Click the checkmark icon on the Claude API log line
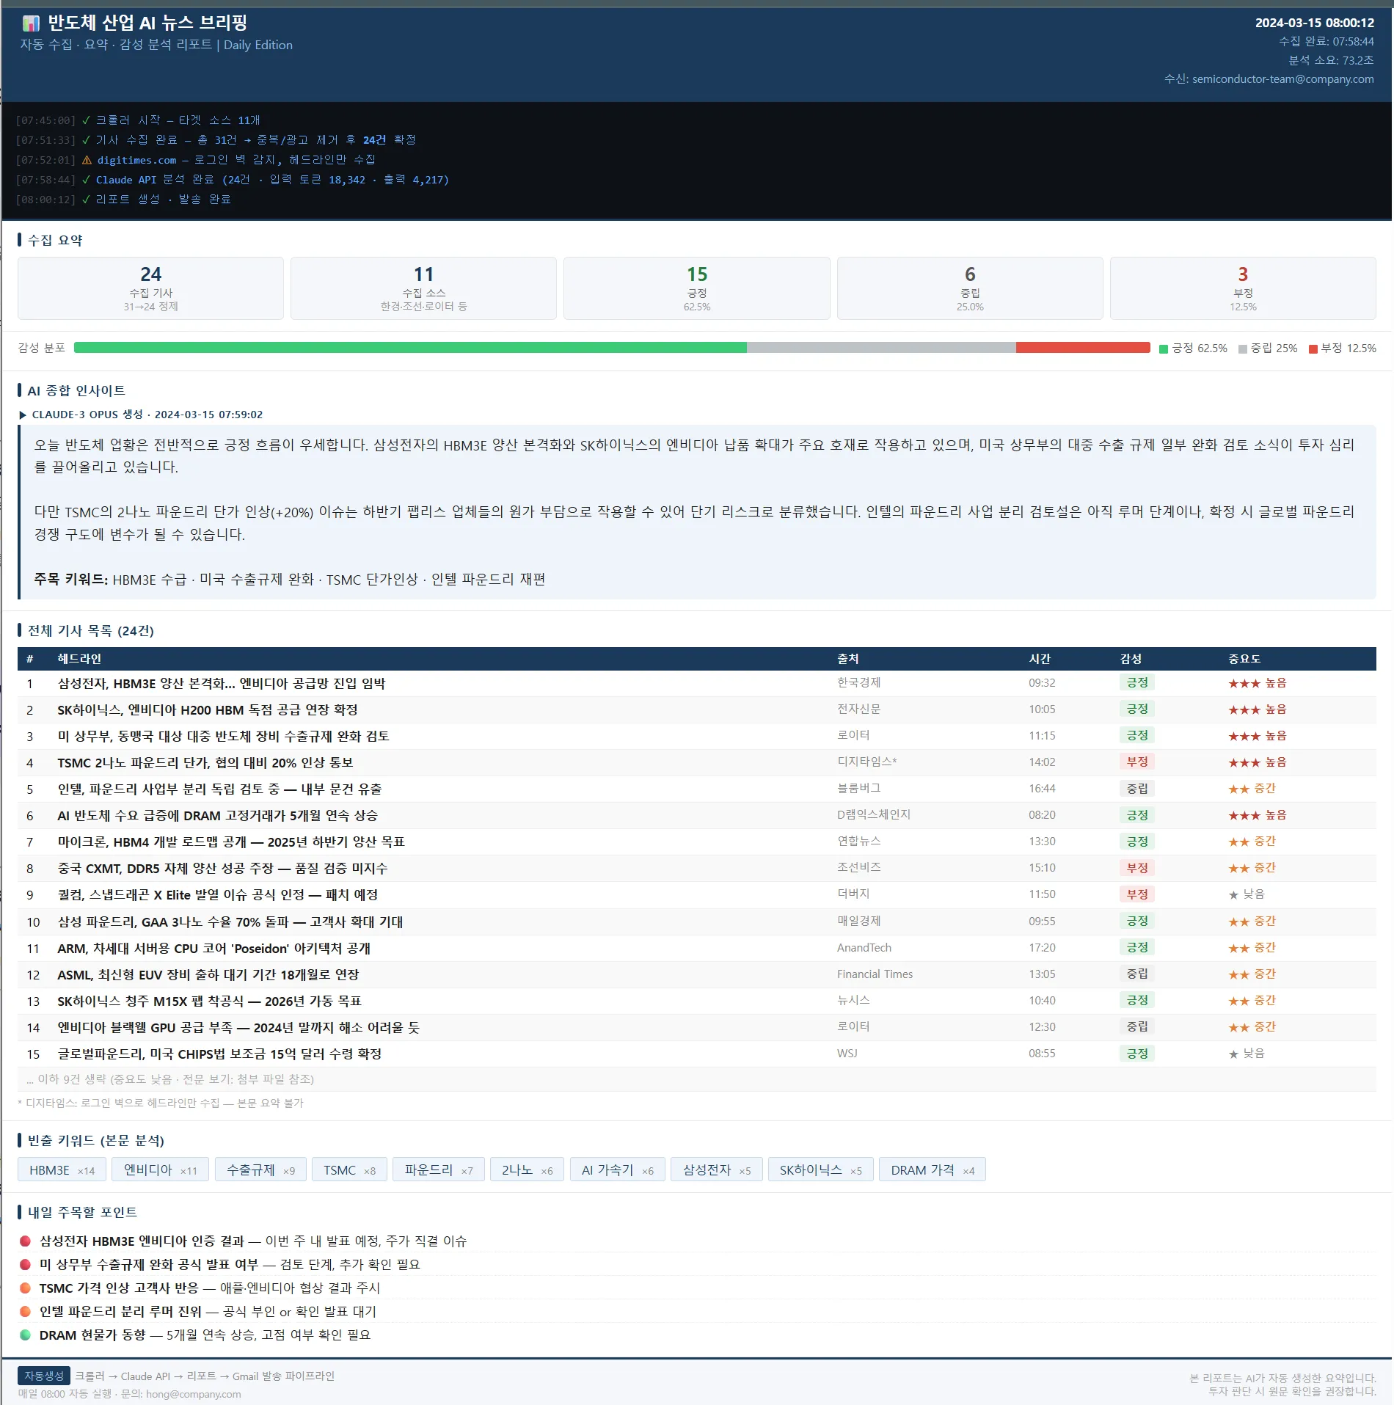Image resolution: width=1394 pixels, height=1405 pixels. pyautogui.click(x=86, y=180)
